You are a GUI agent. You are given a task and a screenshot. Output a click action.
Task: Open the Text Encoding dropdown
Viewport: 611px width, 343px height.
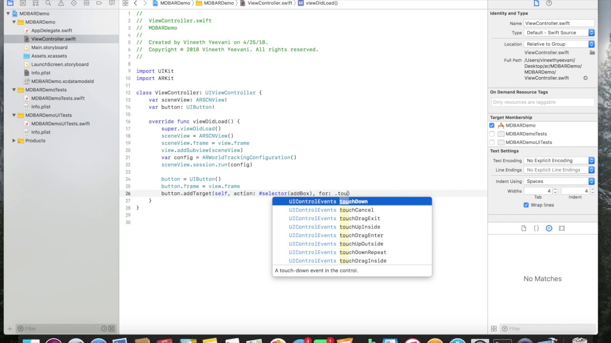click(559, 161)
